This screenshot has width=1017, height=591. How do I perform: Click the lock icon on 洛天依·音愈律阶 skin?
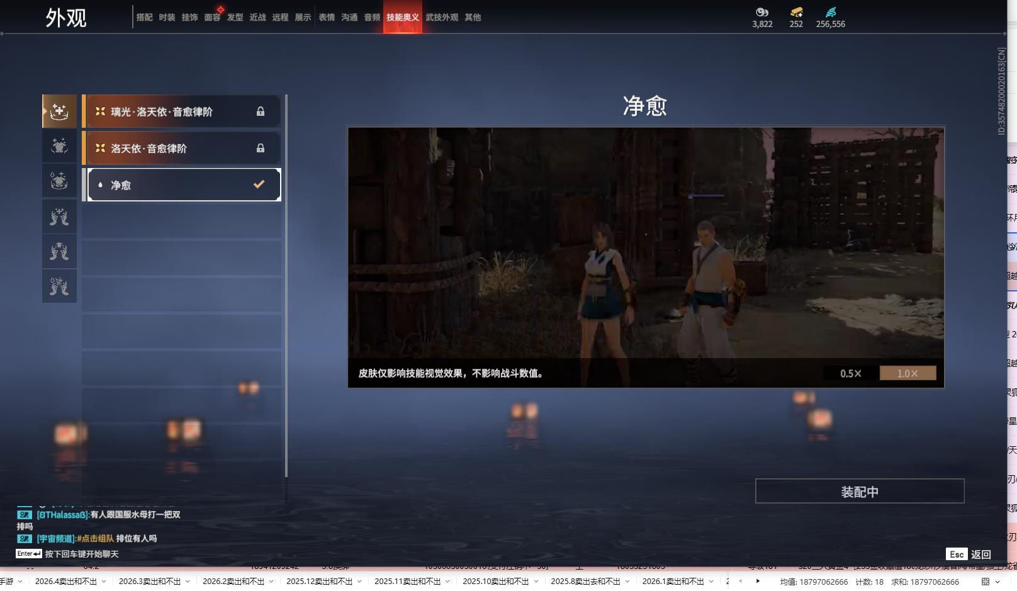261,149
